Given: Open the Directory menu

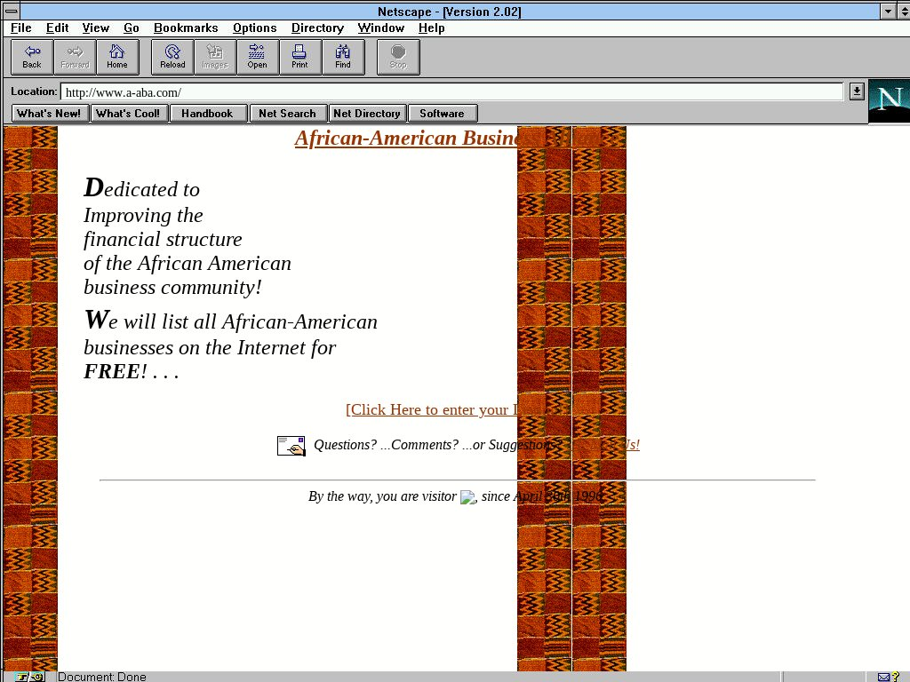Looking at the screenshot, I should [317, 28].
